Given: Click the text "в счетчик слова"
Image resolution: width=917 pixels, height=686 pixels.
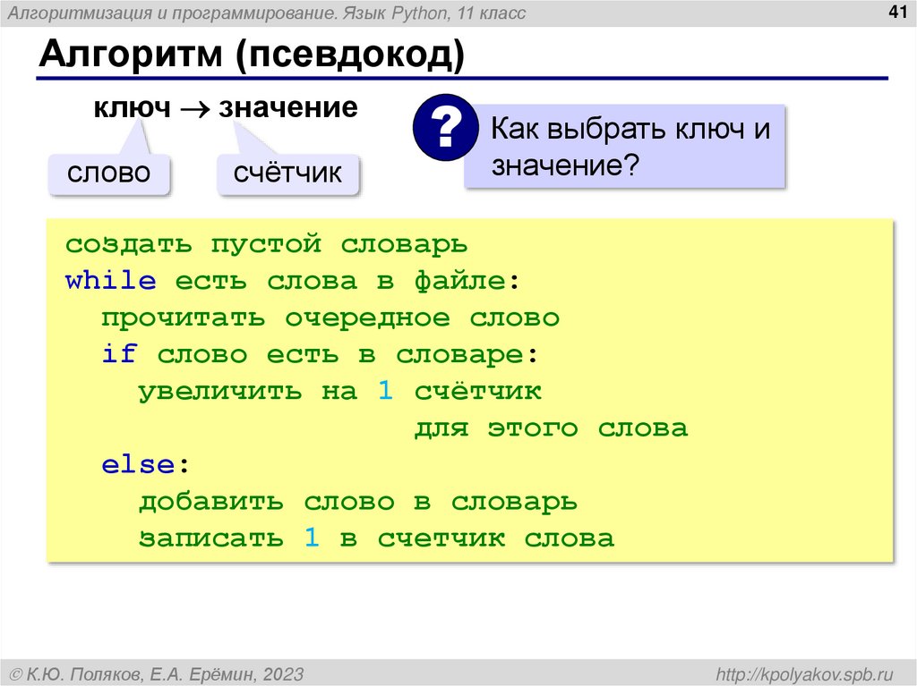Looking at the screenshot, I should point(476,539).
